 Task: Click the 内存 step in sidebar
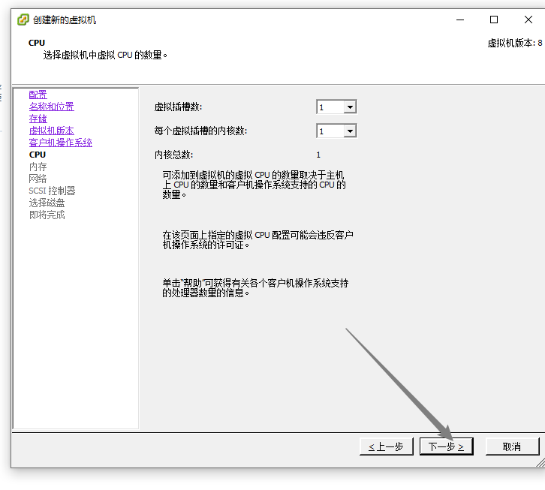tap(38, 167)
